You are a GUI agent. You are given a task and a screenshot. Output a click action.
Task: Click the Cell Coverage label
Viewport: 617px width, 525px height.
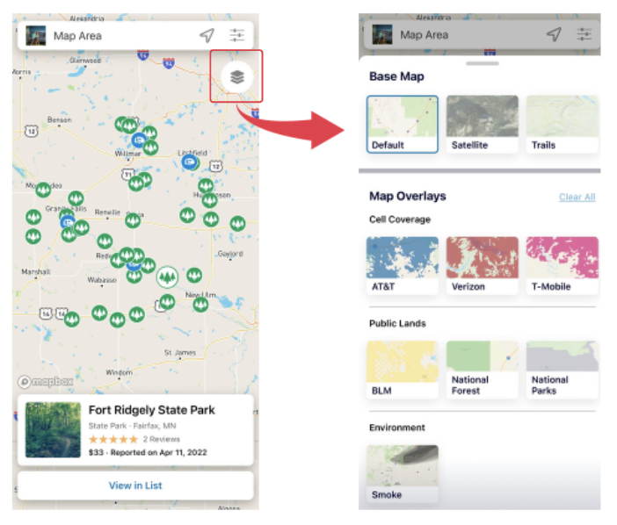[x=399, y=219]
